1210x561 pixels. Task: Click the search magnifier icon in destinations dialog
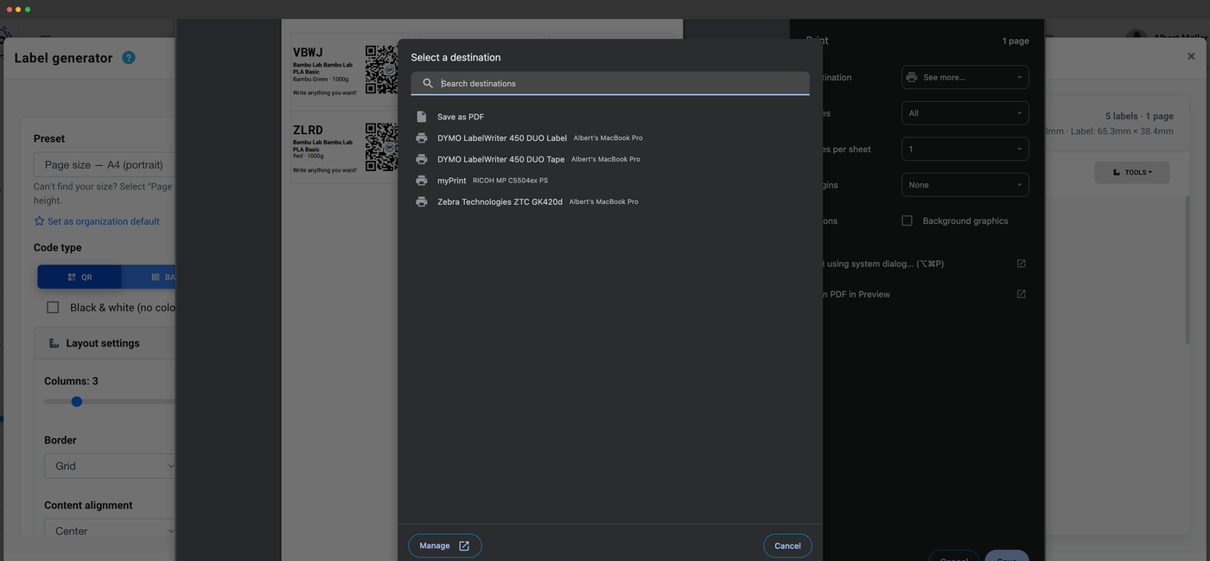428,84
